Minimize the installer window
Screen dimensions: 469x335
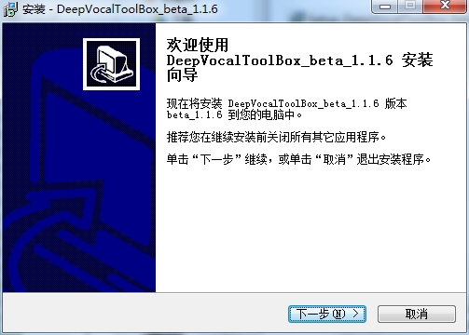tap(385, 6)
